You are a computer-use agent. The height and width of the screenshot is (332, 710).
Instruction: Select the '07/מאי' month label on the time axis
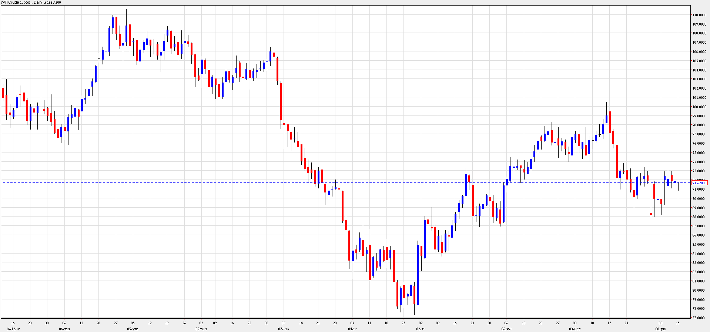[x=284, y=329]
